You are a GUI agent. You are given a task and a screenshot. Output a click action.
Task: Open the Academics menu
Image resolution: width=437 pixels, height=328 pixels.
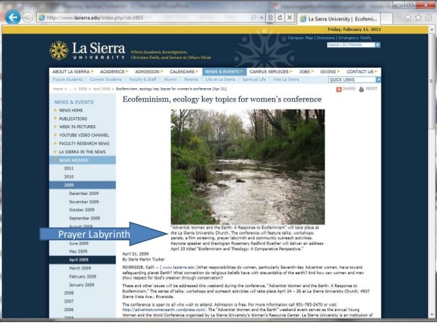point(114,72)
